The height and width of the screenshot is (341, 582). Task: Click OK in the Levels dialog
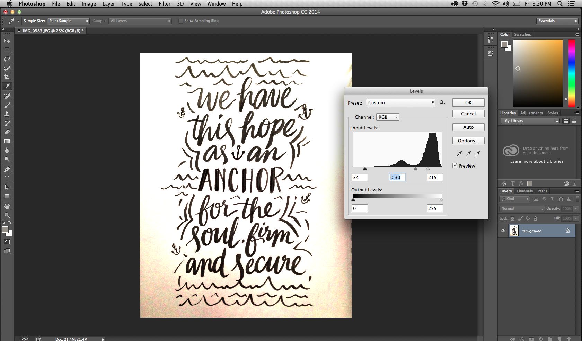(x=468, y=102)
